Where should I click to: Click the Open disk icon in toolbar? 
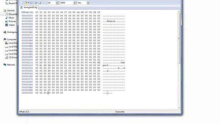pyautogui.click(x=40, y=3)
